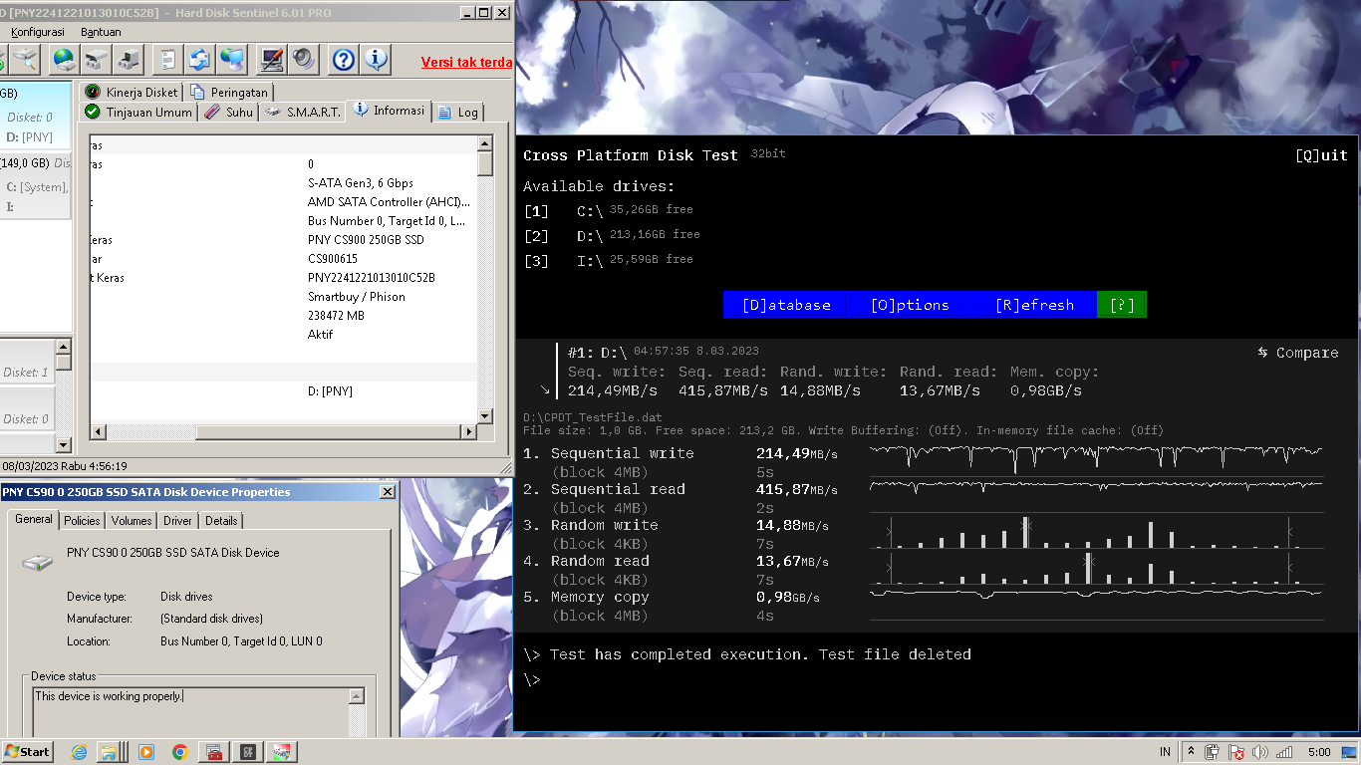Open the Policies tab in device properties
This screenshot has height=765, width=1361.
[82, 521]
